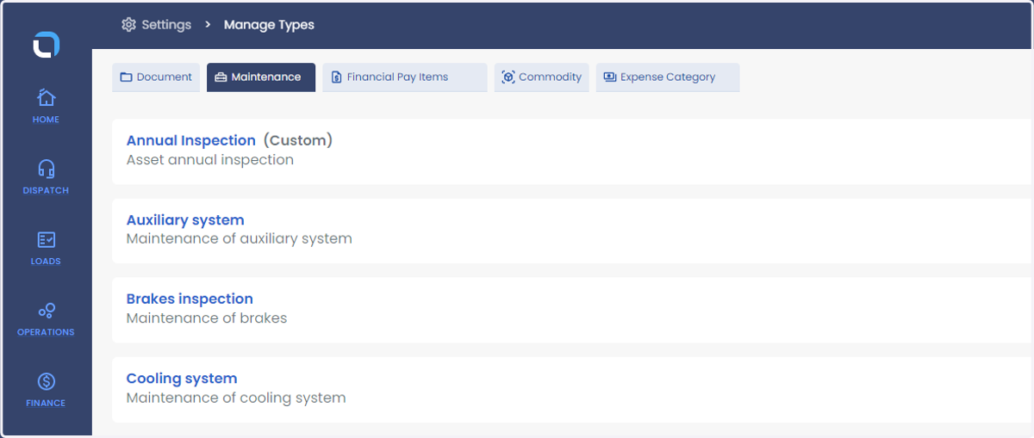Click the app logo in the sidebar

(47, 45)
